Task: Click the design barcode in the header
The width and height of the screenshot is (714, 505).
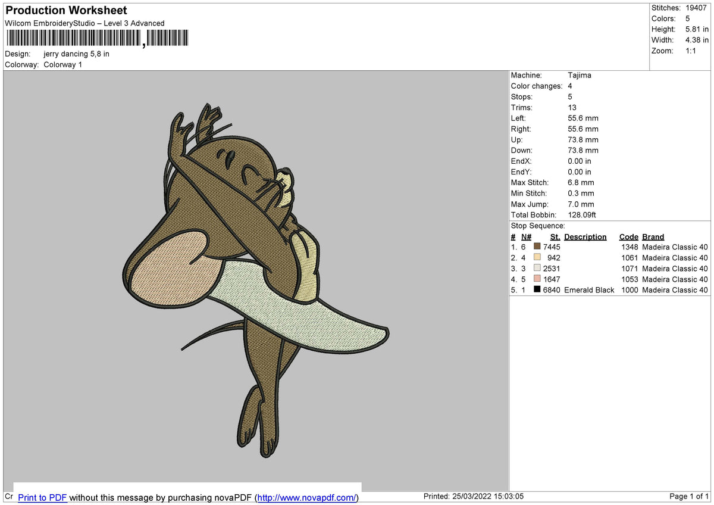Action: [97, 39]
